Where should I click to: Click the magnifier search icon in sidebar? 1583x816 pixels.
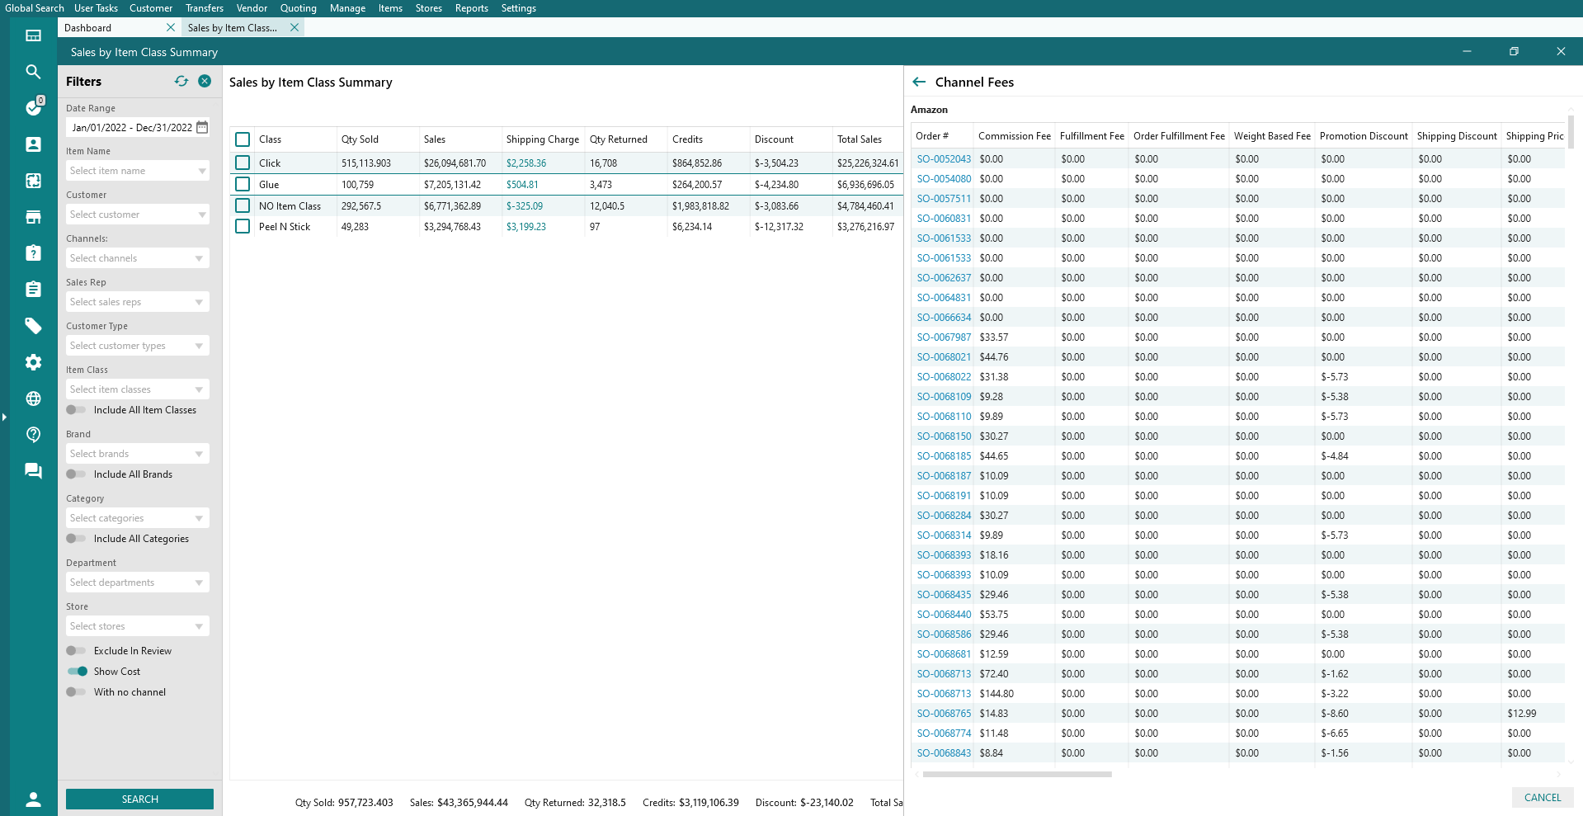click(x=33, y=72)
